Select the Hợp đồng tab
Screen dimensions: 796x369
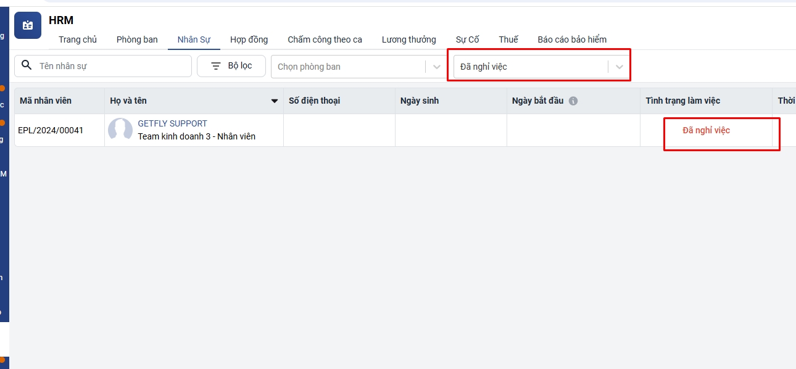click(x=249, y=39)
